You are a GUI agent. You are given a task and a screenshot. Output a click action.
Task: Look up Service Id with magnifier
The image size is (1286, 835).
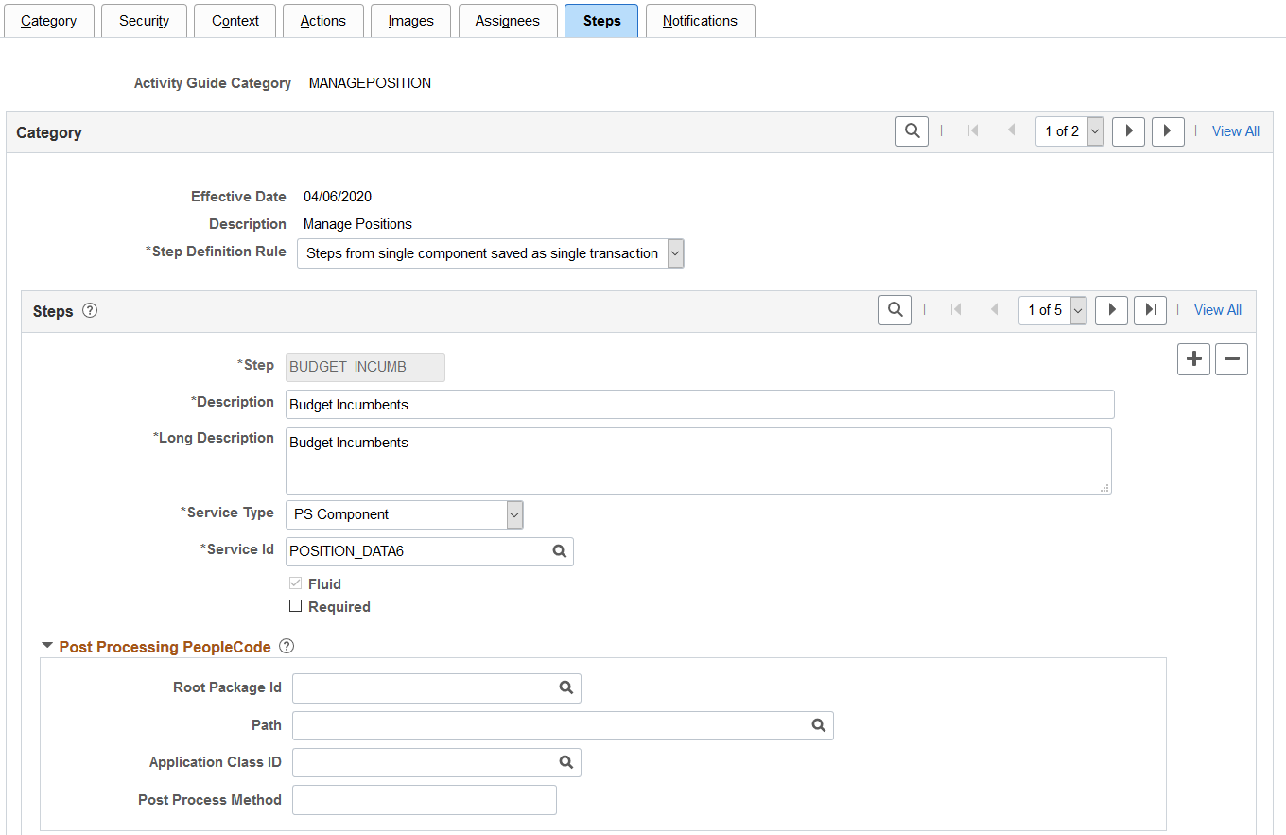click(559, 550)
